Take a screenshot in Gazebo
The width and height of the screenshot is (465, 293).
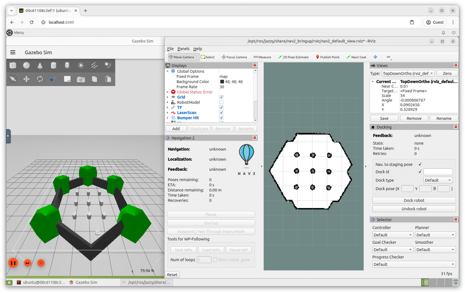pos(81,79)
